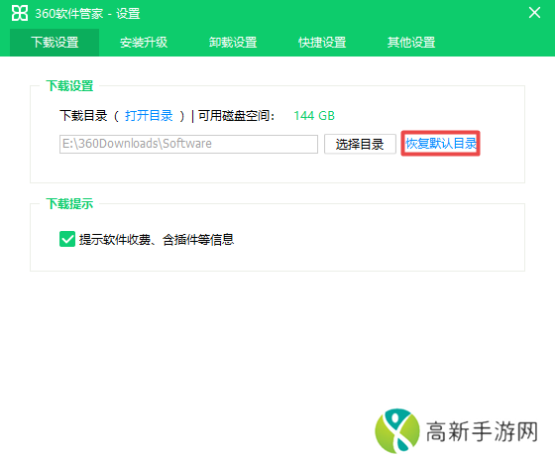The image size is (555, 456).
Task: Click the 下载提示 section heading
Action: coord(69,203)
